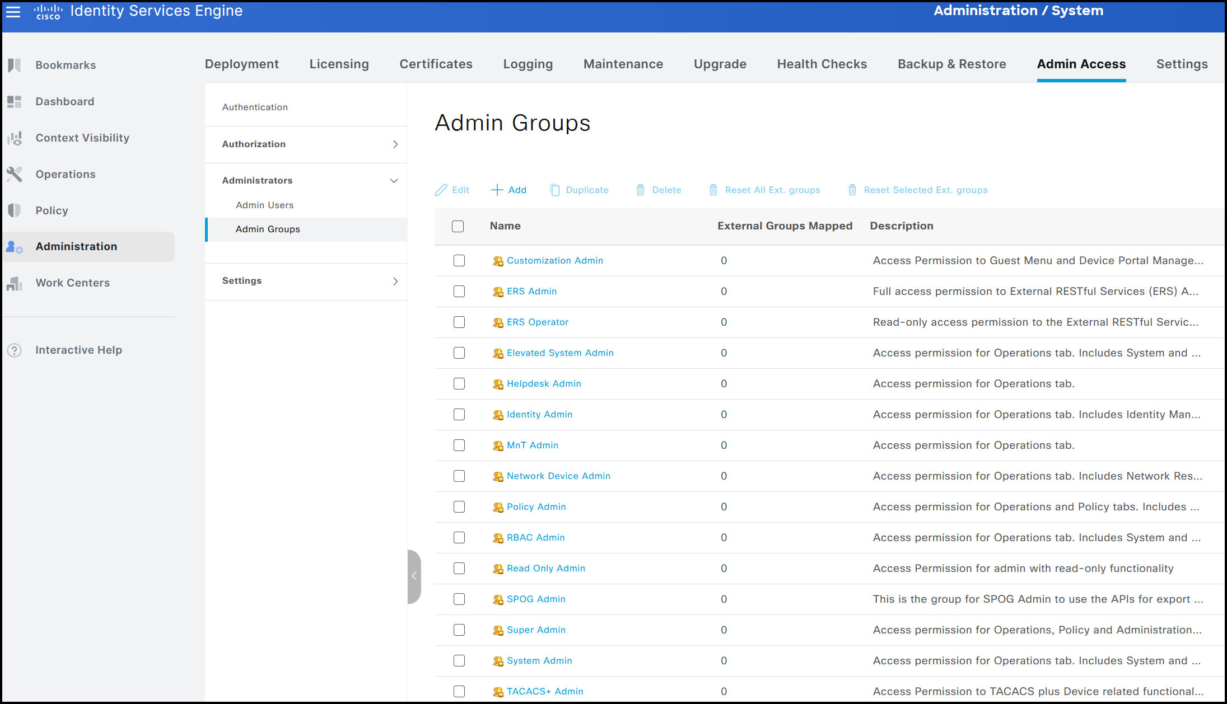Open the Helpdesk Admin group link
1227x704 pixels.
pyautogui.click(x=544, y=383)
